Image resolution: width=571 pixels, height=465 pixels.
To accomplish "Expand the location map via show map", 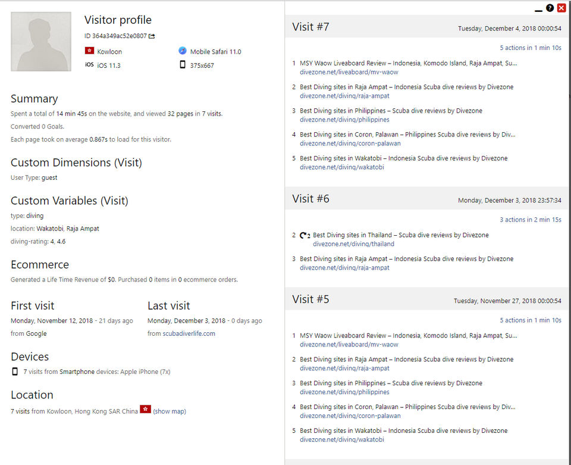I will [x=170, y=411].
